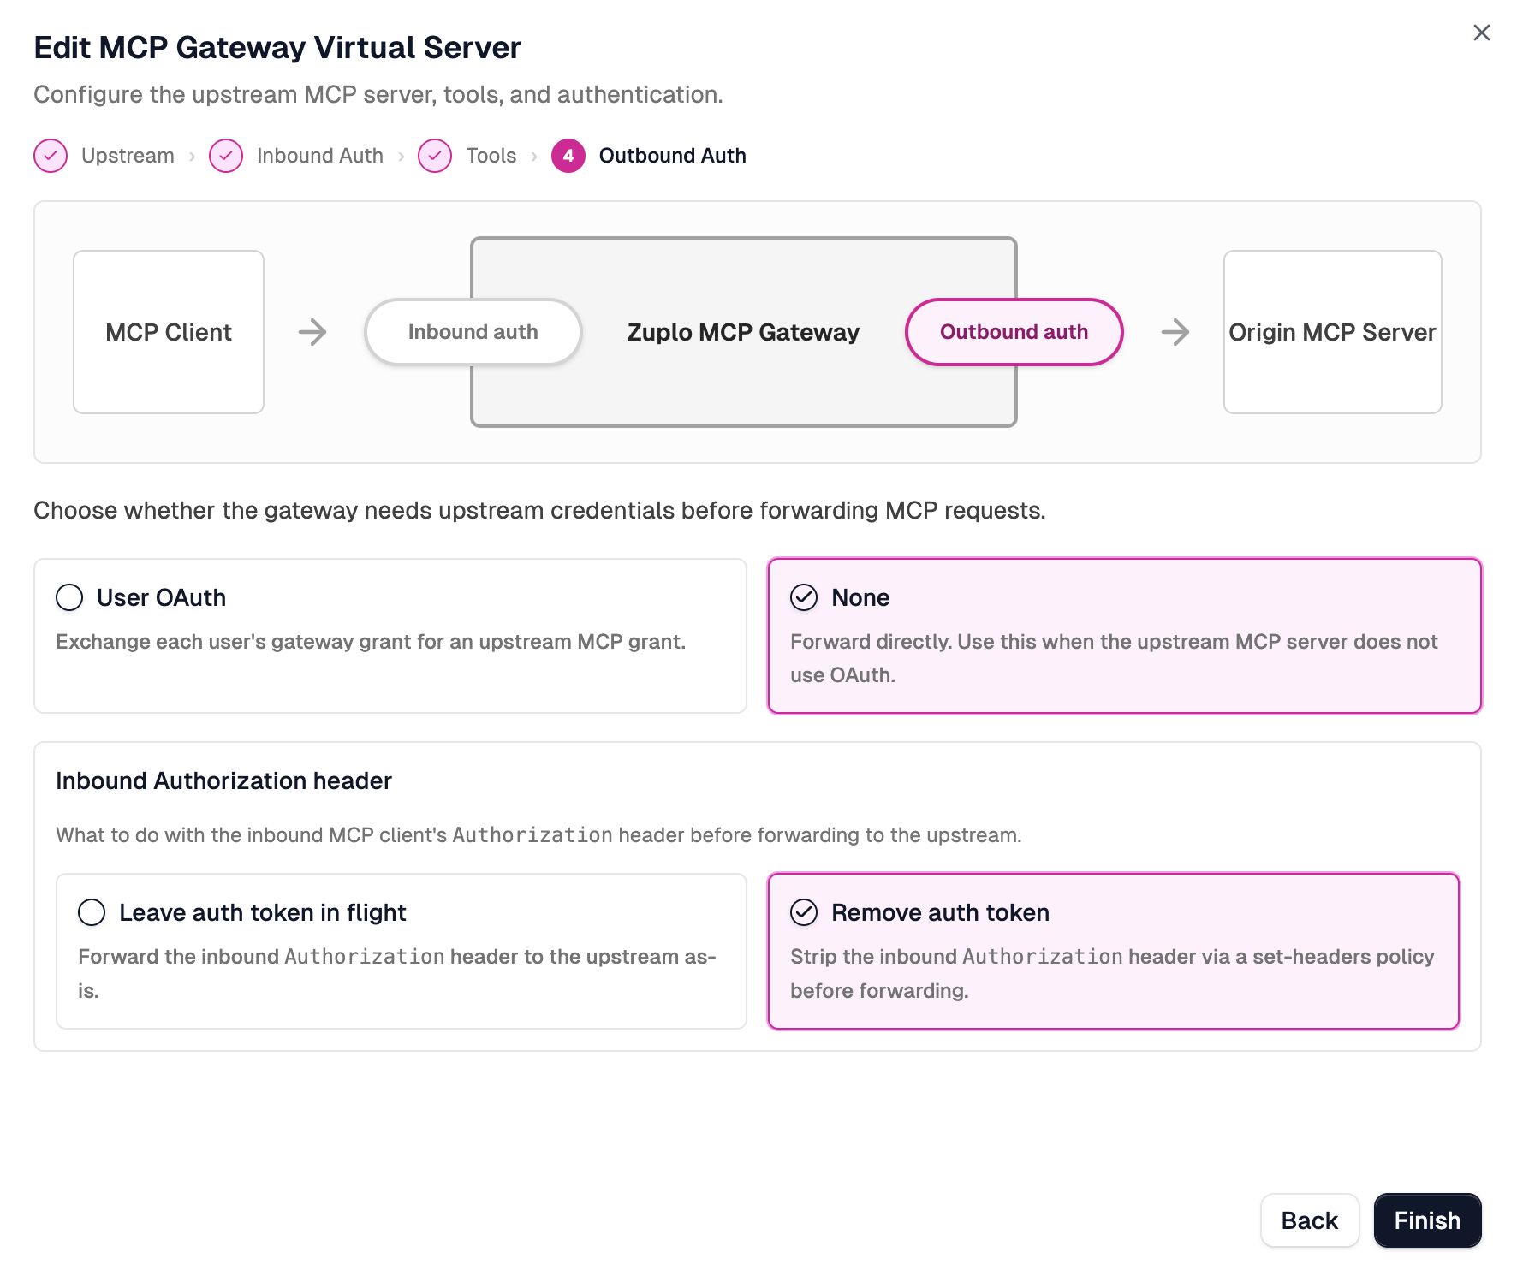Select the None outbound auth option
The image size is (1517, 1282).
click(1125, 636)
